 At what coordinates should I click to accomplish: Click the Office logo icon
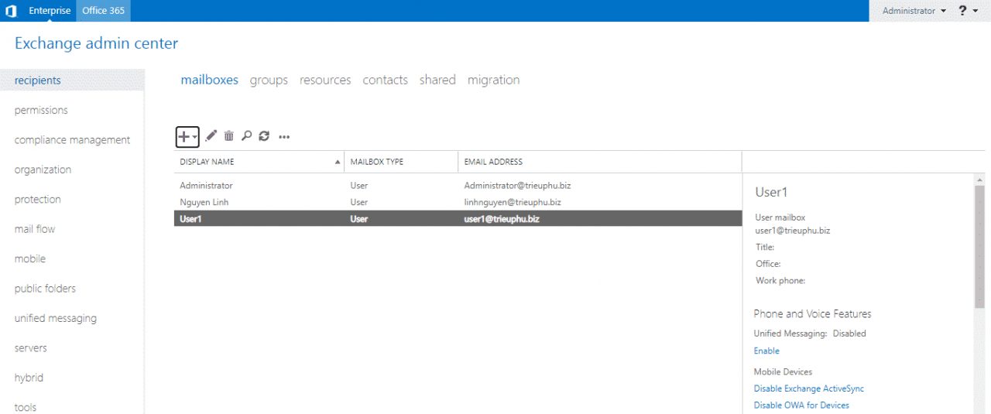point(11,11)
